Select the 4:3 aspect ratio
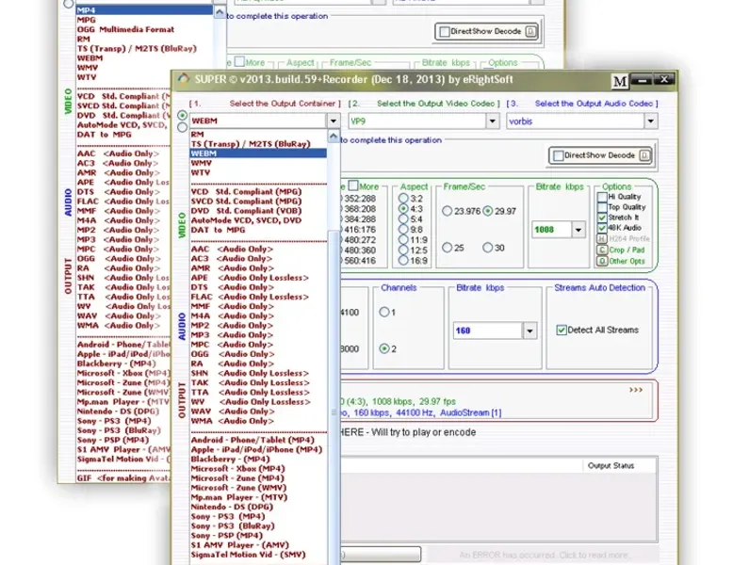 403,208
